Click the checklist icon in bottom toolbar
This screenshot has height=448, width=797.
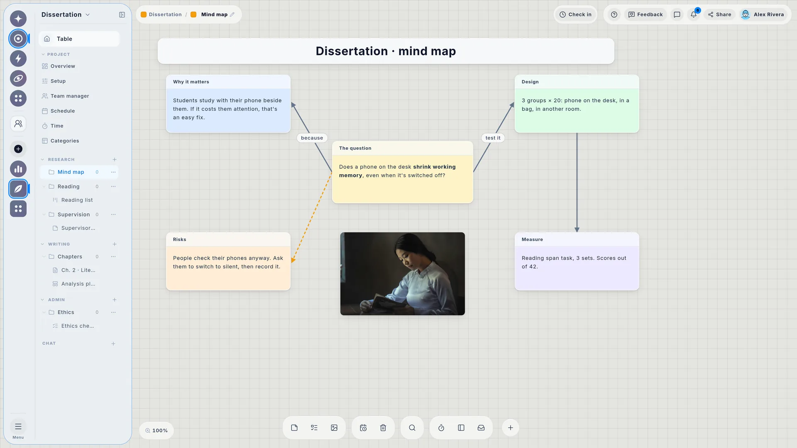point(314,428)
